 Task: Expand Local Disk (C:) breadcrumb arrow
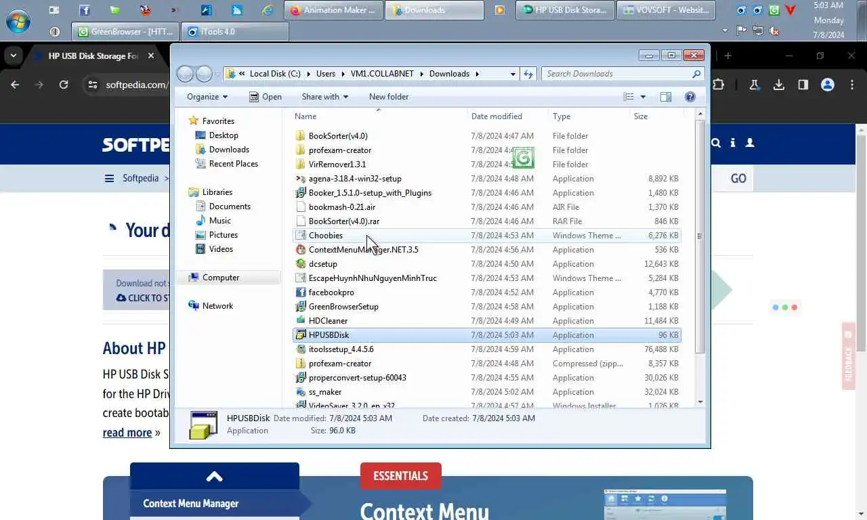tap(308, 74)
